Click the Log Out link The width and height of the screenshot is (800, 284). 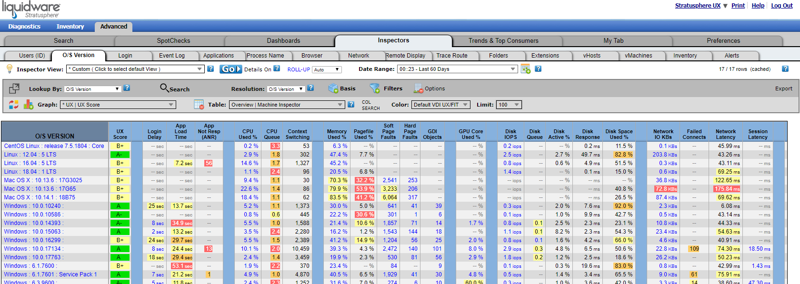click(x=782, y=6)
